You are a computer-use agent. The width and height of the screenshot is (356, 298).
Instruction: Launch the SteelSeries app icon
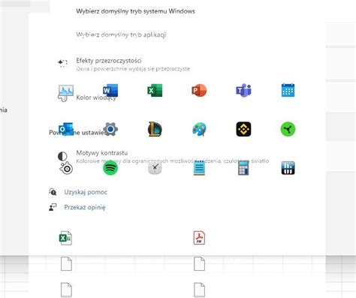[x=66, y=168]
